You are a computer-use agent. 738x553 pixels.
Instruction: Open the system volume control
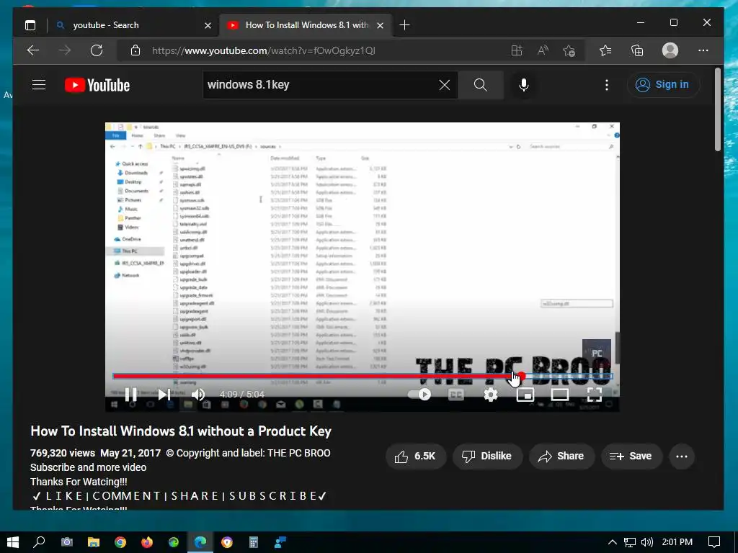tap(647, 542)
